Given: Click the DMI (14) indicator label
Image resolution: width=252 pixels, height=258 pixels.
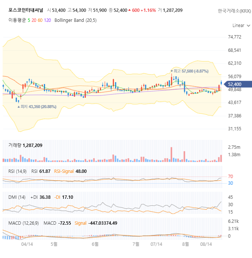Looking at the screenshot, I should 17,197.
